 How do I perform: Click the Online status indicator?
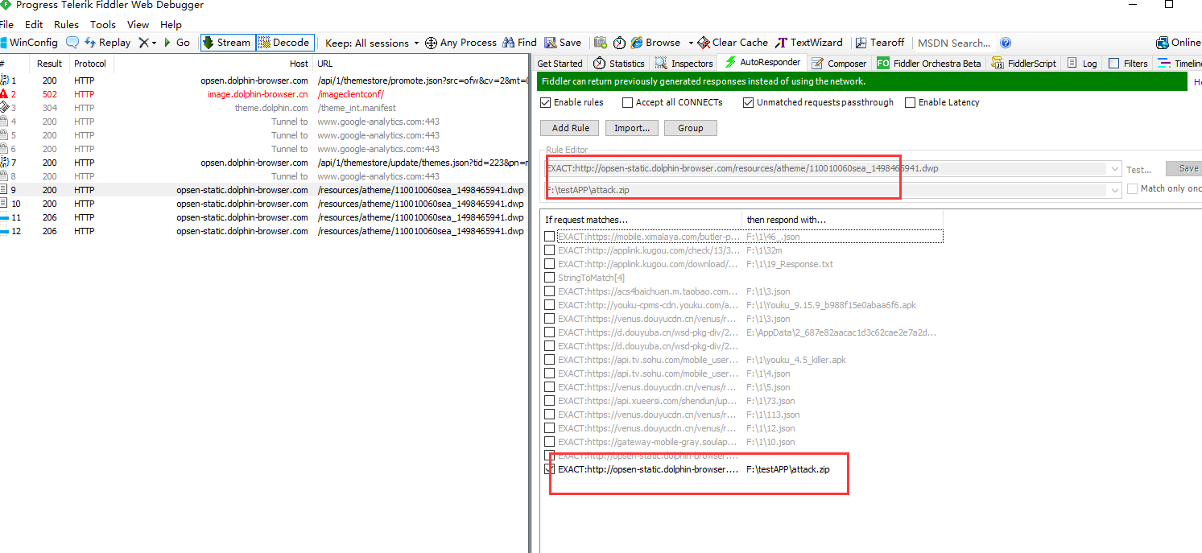[x=1179, y=43]
